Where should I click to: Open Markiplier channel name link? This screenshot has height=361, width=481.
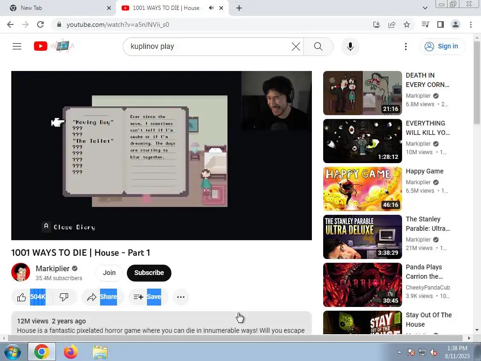pyautogui.click(x=53, y=268)
